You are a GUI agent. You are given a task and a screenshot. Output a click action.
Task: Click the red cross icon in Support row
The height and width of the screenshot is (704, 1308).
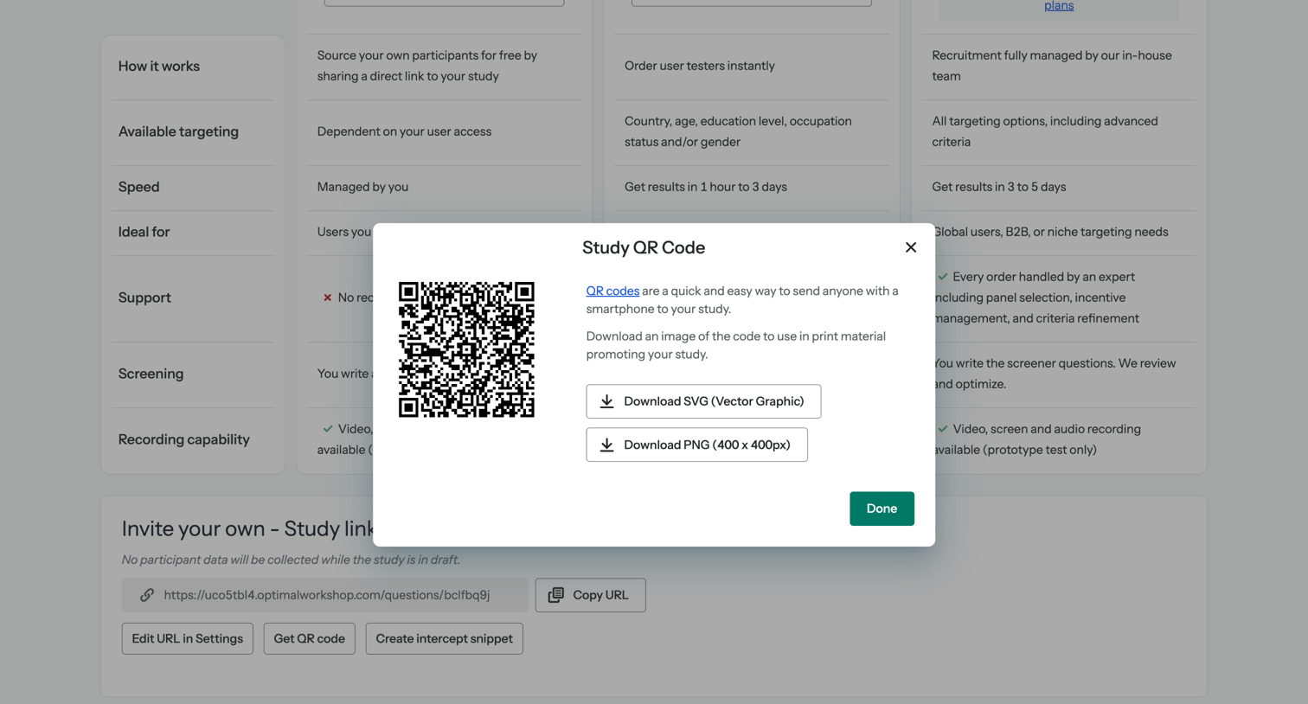tap(328, 298)
